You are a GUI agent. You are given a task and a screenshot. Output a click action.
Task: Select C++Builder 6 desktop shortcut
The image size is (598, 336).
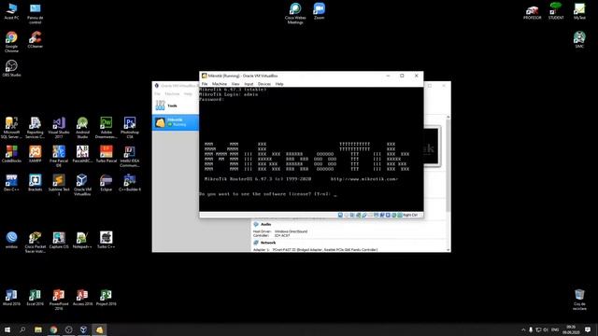pyautogui.click(x=130, y=183)
